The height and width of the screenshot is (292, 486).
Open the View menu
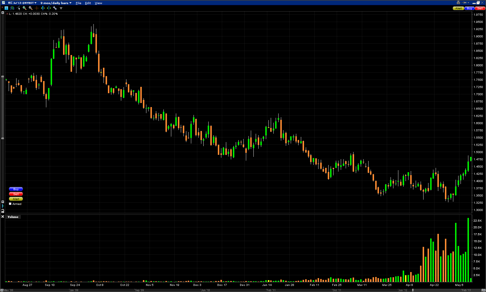coord(98,3)
